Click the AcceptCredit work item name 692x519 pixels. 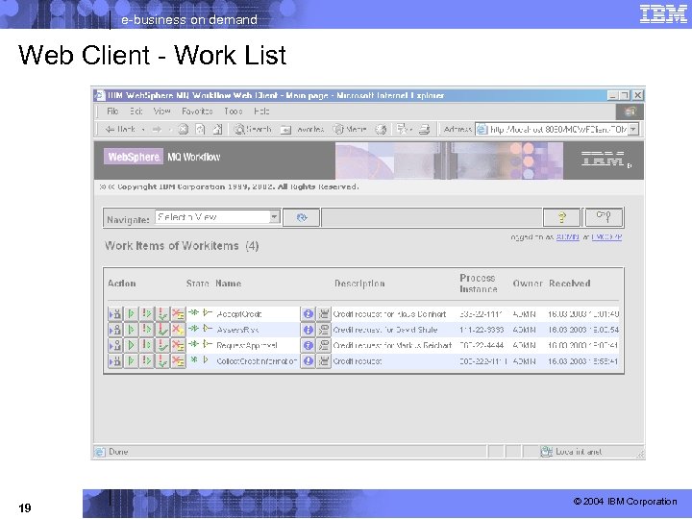239,314
